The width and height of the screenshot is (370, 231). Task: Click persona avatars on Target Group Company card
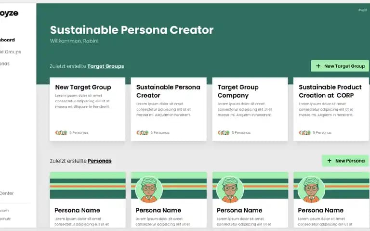click(x=224, y=133)
